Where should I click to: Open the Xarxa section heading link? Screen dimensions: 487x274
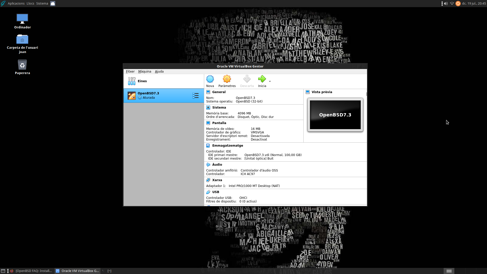tap(217, 180)
